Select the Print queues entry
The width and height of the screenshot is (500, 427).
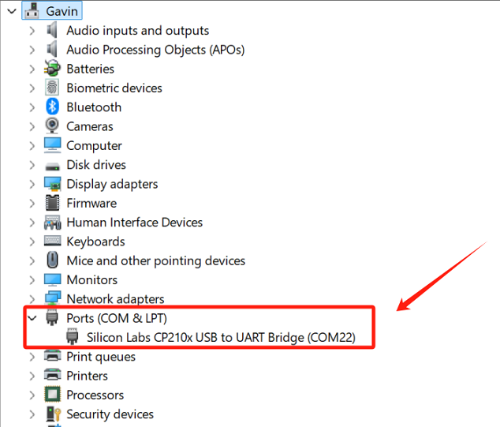pyautogui.click(x=101, y=357)
